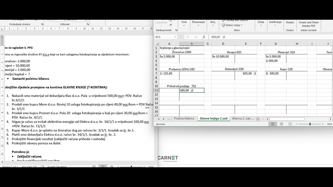
Task: Click the insert function fx icon
Action: click(204, 37)
